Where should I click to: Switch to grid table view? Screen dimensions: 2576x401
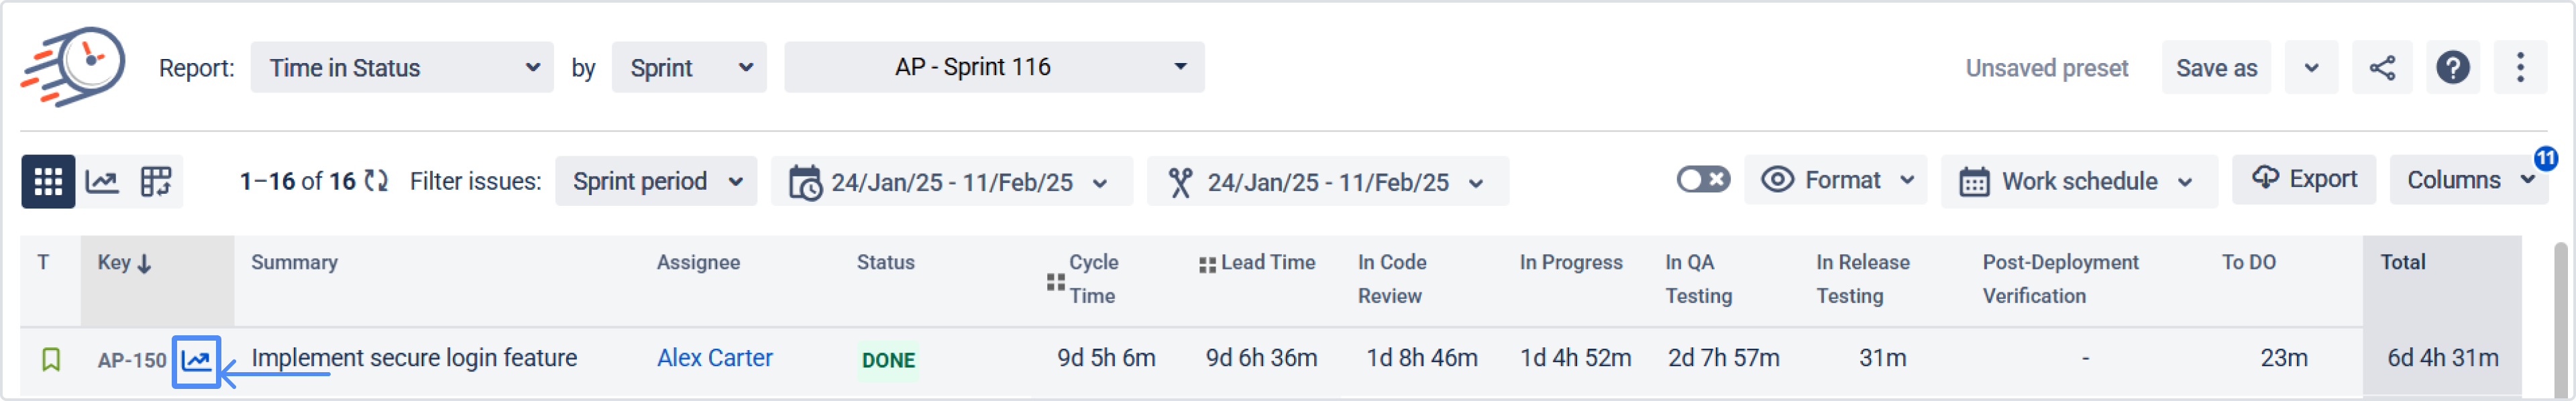(x=48, y=181)
